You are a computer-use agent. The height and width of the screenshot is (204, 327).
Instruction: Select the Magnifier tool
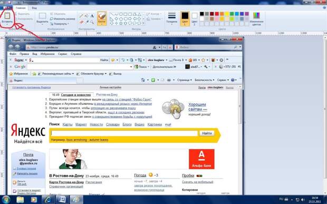[x=92, y=22]
